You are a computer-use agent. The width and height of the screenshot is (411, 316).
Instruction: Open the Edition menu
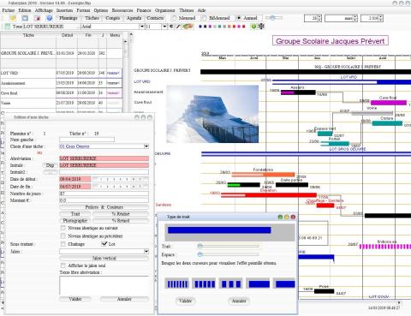tap(25, 10)
